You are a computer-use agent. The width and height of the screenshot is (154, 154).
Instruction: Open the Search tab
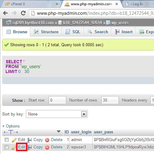coord(97,32)
